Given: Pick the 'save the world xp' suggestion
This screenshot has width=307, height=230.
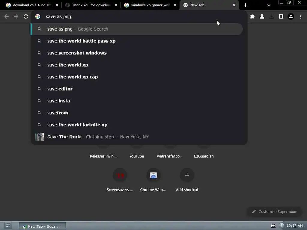Looking at the screenshot, I should [x=137, y=65].
